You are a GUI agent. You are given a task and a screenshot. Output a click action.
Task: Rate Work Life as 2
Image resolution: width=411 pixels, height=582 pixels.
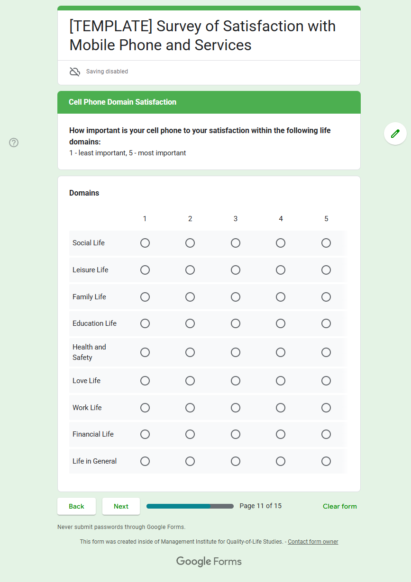coord(190,408)
